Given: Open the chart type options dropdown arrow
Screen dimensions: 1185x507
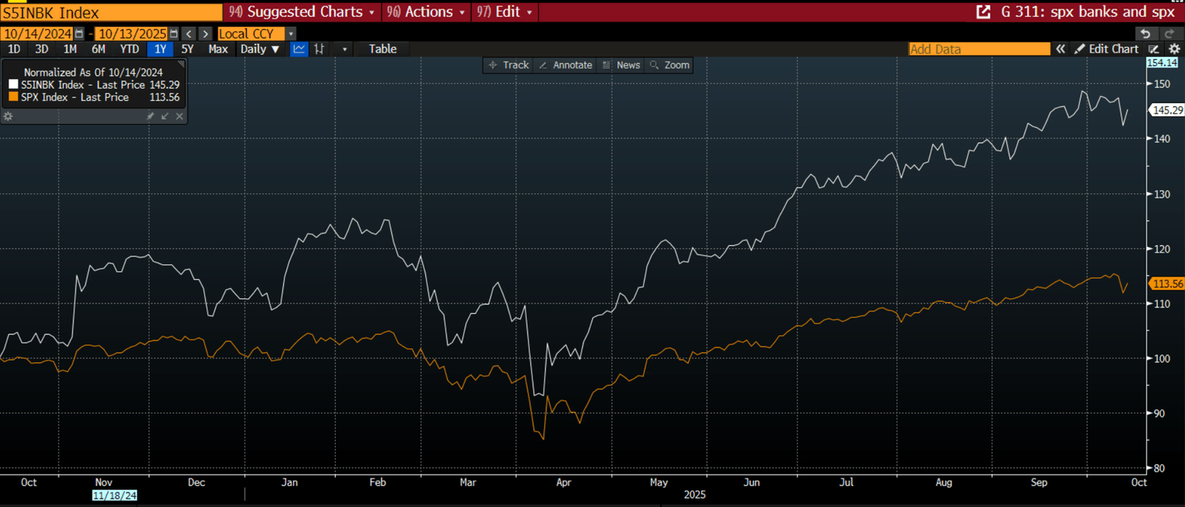Looking at the screenshot, I should [x=344, y=49].
